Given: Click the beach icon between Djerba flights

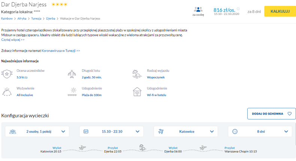Looking at the screenshot, I should click(142, 147).
